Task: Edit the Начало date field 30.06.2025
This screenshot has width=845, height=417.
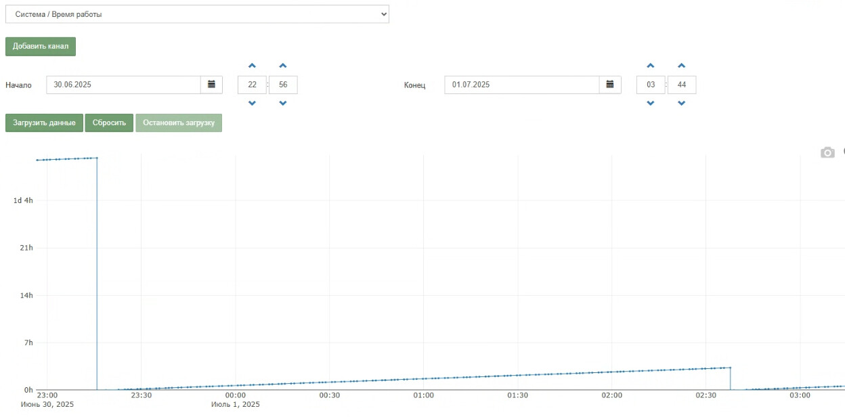Action: (123, 85)
